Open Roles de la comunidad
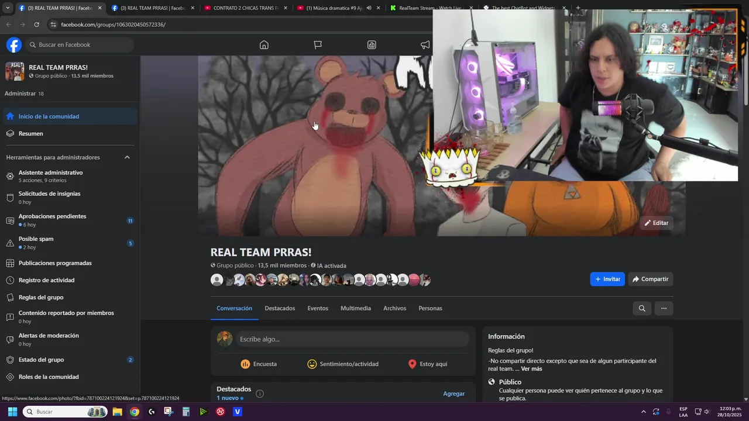 [x=70, y=377]
